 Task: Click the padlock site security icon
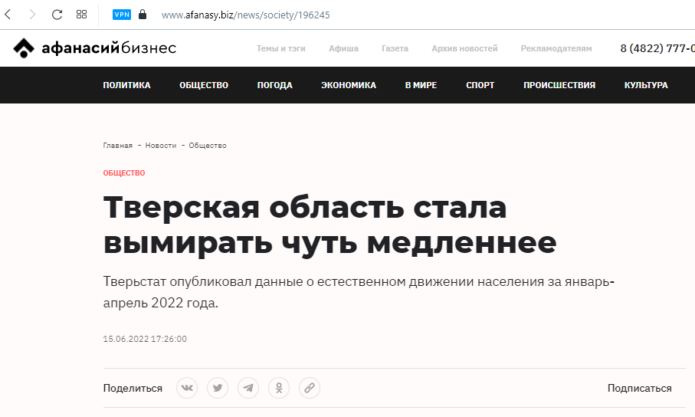click(142, 15)
